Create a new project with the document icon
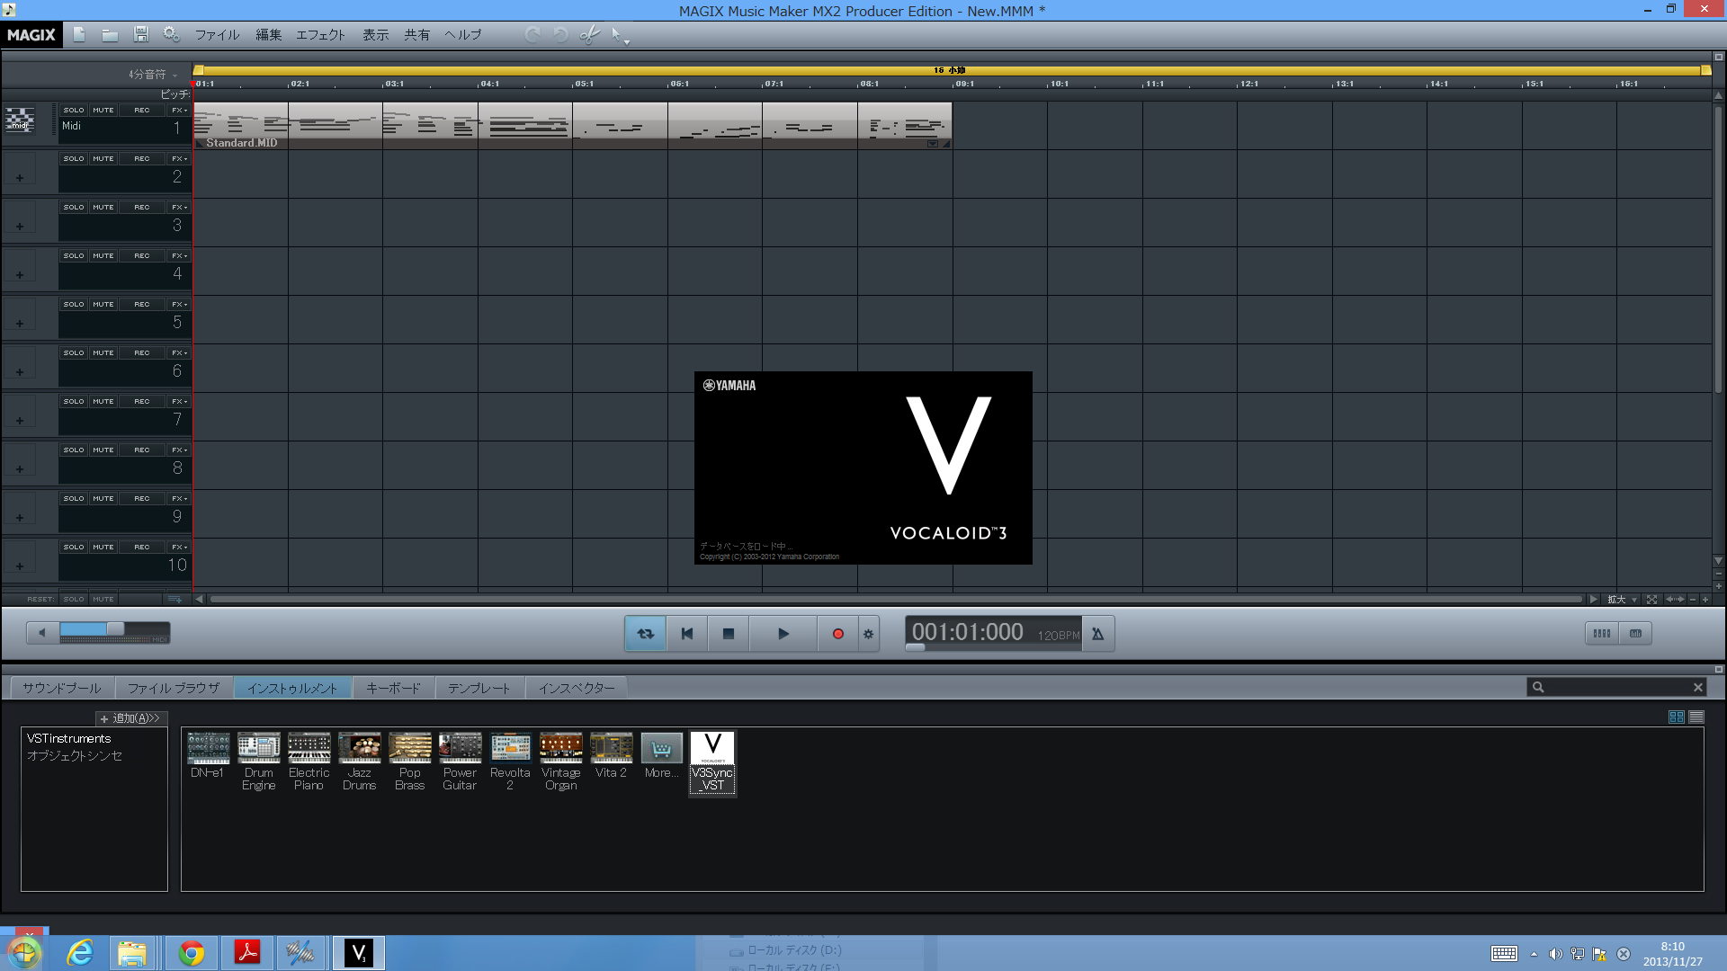 tap(79, 34)
